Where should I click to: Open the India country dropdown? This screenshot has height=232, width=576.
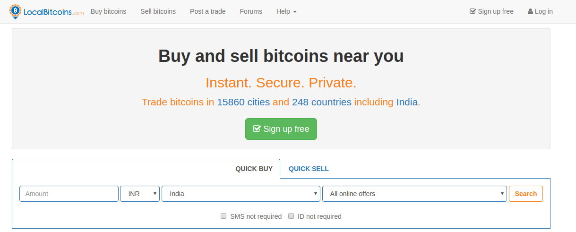241,194
